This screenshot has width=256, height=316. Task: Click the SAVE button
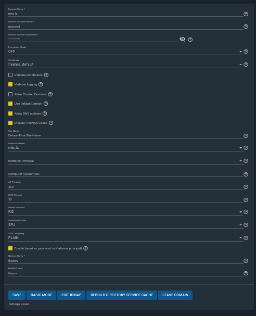pyautogui.click(x=17, y=295)
